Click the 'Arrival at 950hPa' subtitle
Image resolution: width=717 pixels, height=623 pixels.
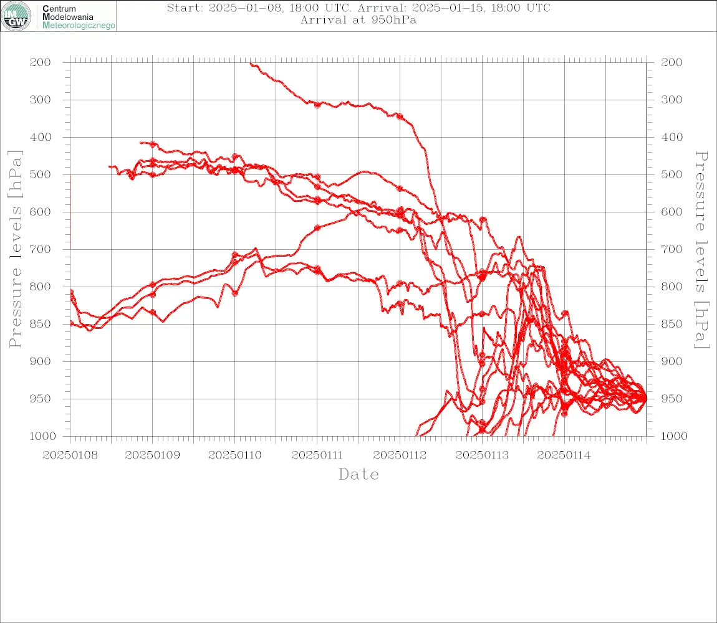(x=358, y=20)
